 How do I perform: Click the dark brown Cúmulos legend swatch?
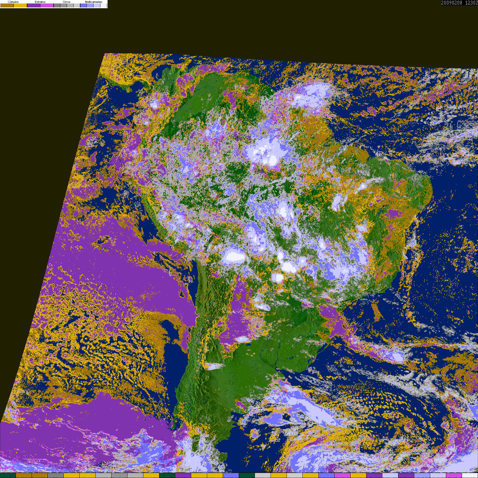7,5
